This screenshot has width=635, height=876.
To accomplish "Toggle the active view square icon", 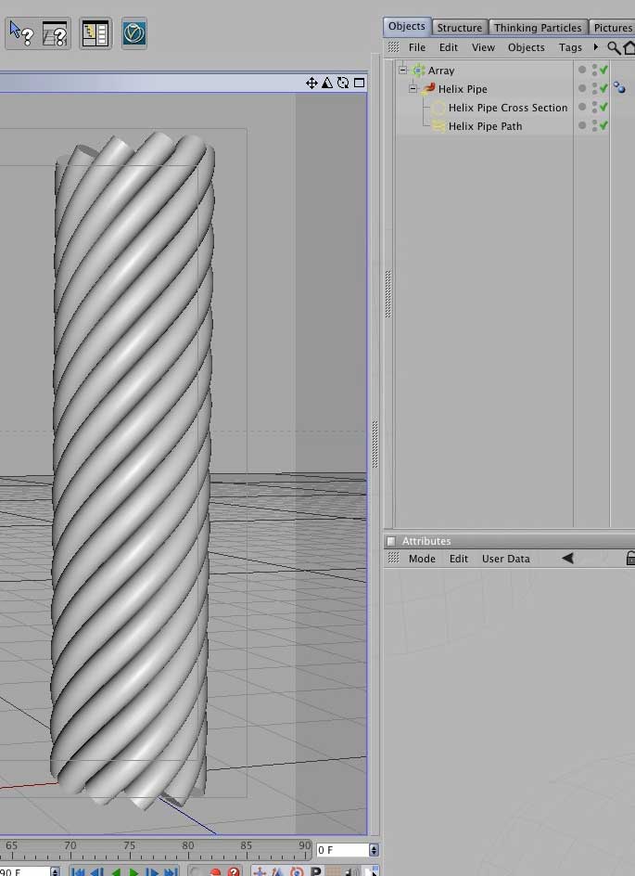I will 360,83.
